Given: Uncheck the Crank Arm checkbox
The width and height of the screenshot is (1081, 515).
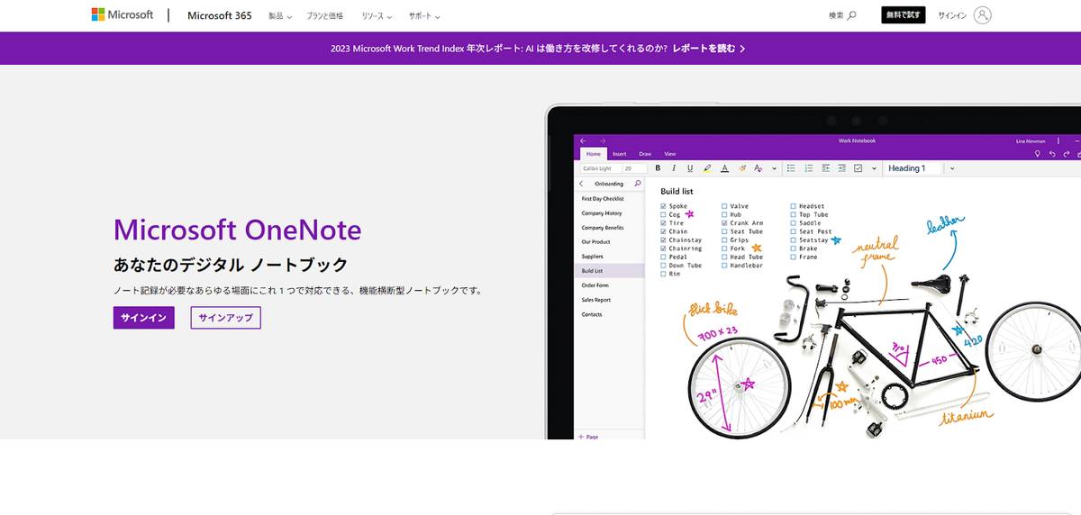Looking at the screenshot, I should coord(724,223).
